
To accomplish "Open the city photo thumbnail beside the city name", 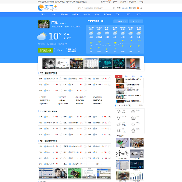I will point(43,24).
